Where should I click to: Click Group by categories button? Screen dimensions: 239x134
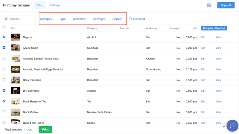click(214, 28)
